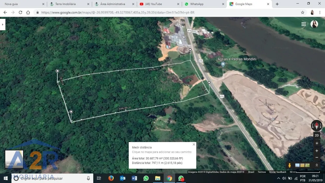Open the WhatsApp browser tab
This screenshot has height=183, width=325.
pyautogui.click(x=197, y=4)
